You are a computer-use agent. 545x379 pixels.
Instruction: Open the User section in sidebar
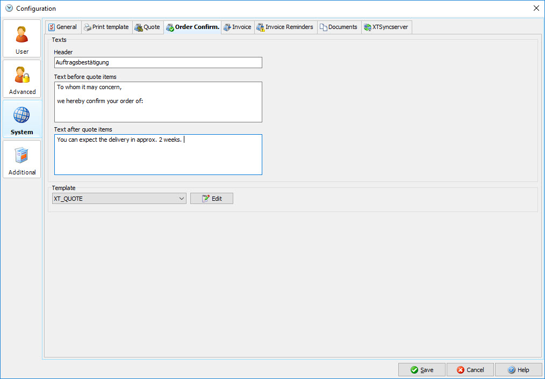click(x=22, y=39)
